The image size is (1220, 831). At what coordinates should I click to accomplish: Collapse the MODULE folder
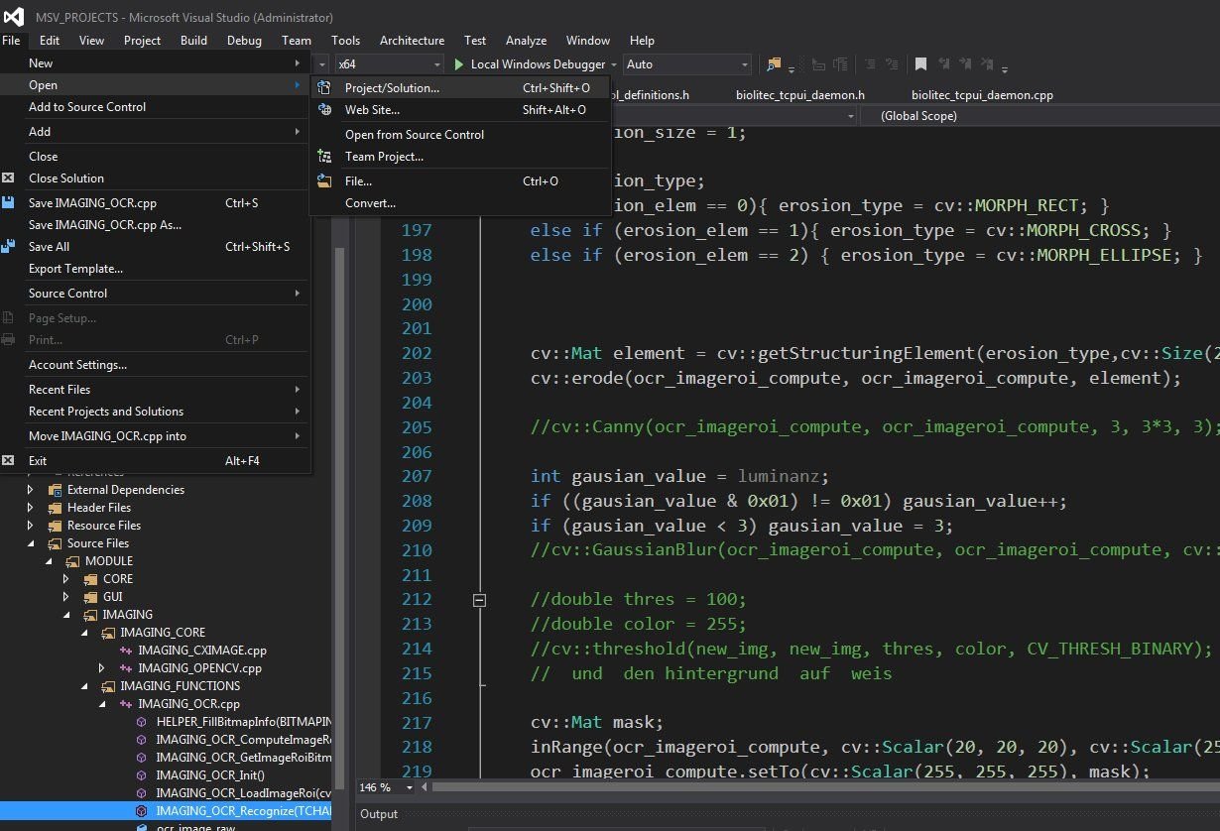(49, 561)
